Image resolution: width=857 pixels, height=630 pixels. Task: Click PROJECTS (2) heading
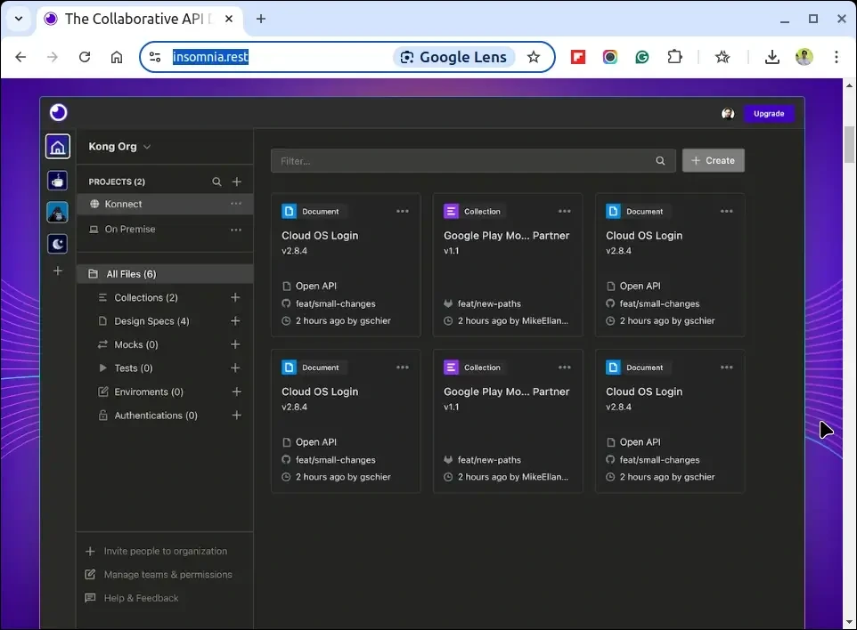click(x=117, y=182)
